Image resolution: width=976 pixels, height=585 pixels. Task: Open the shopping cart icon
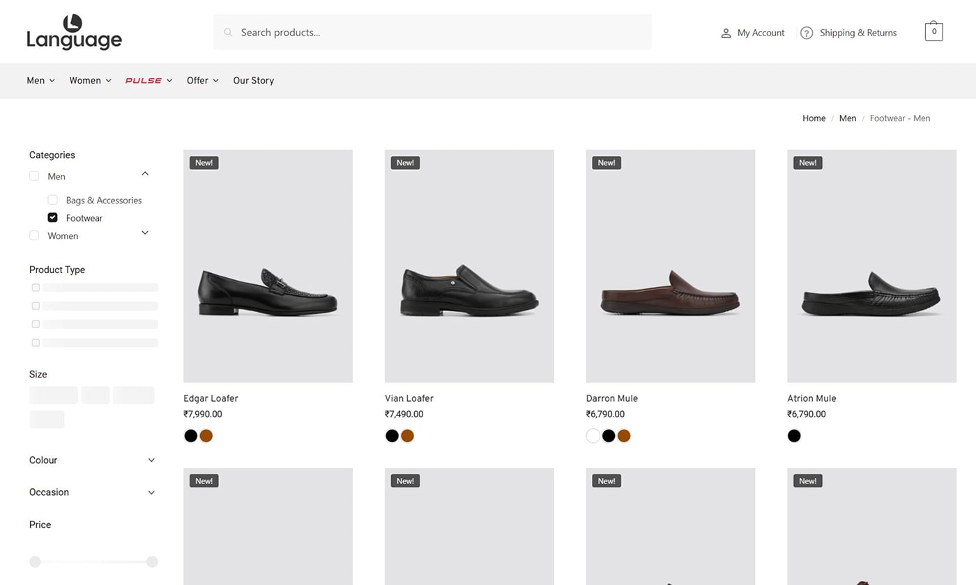tap(933, 31)
